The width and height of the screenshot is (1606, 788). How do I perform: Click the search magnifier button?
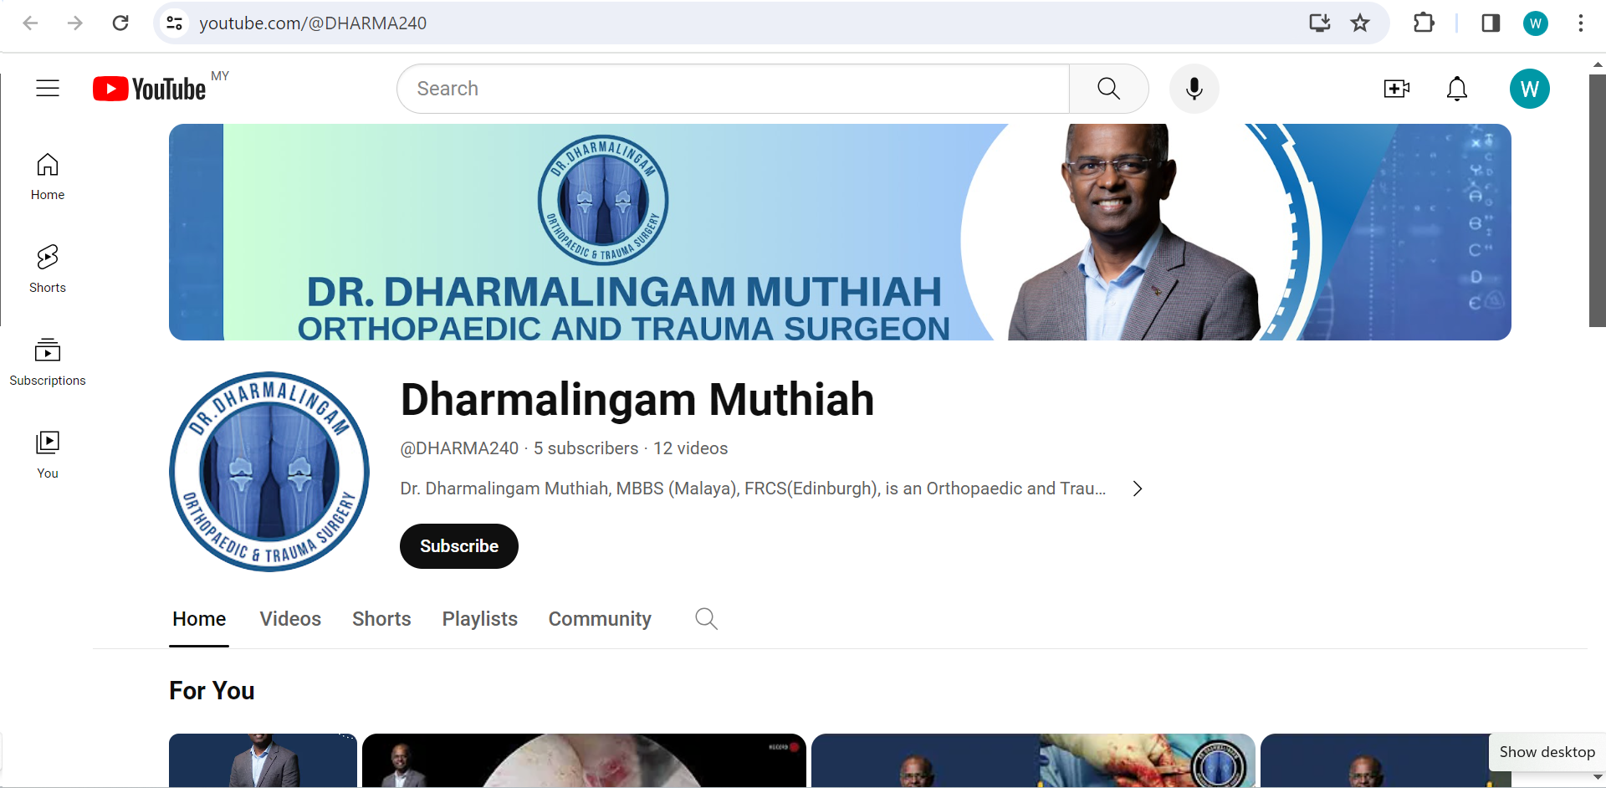pos(1108,89)
